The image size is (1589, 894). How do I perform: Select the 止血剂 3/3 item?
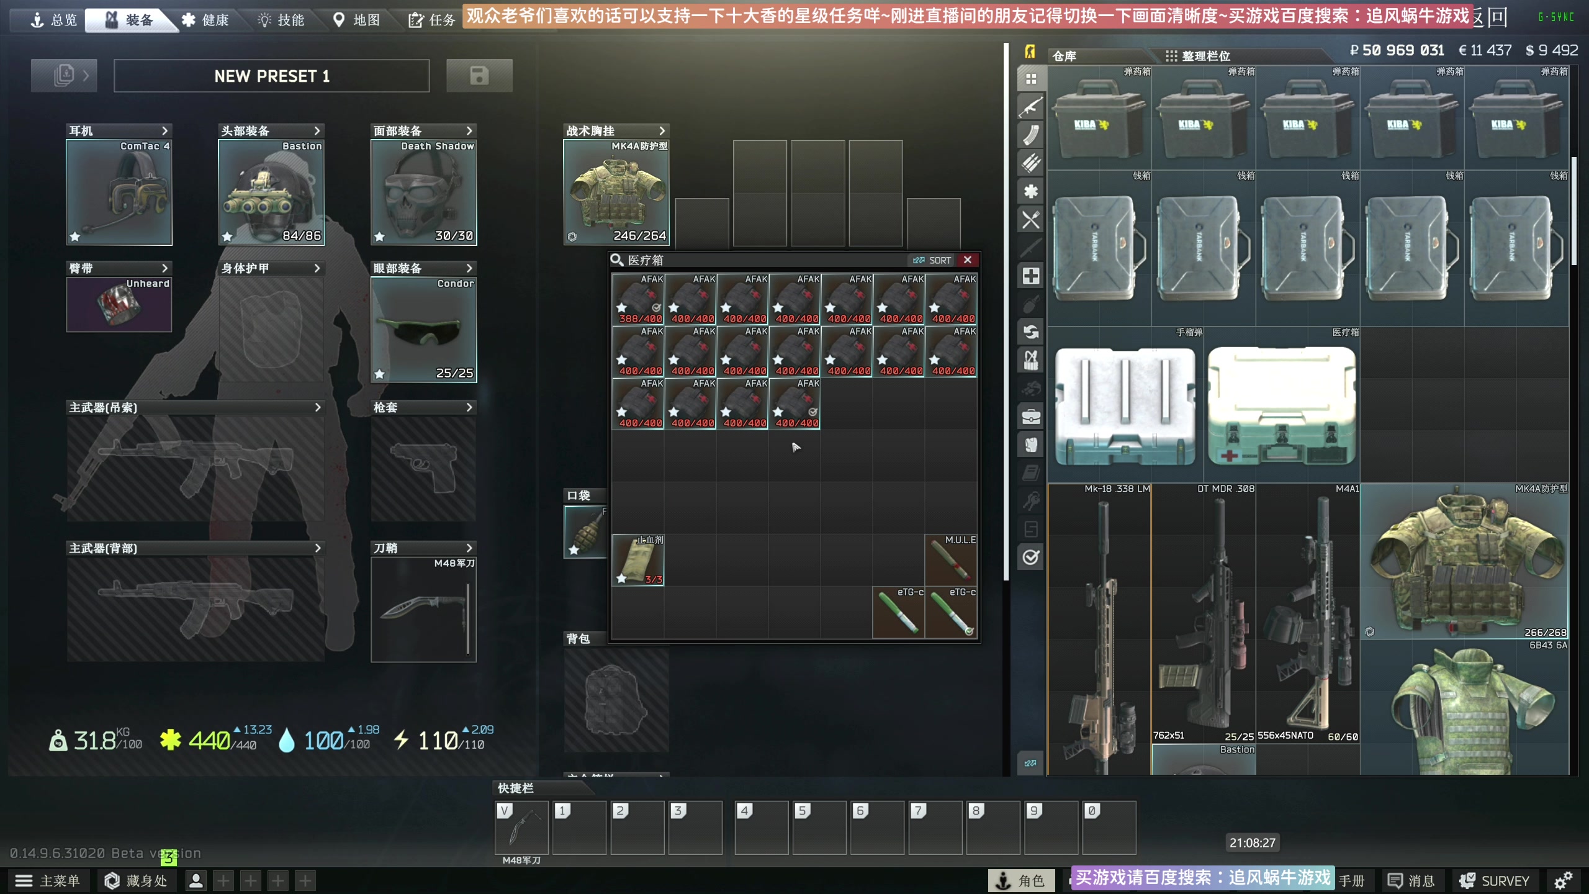(x=638, y=559)
